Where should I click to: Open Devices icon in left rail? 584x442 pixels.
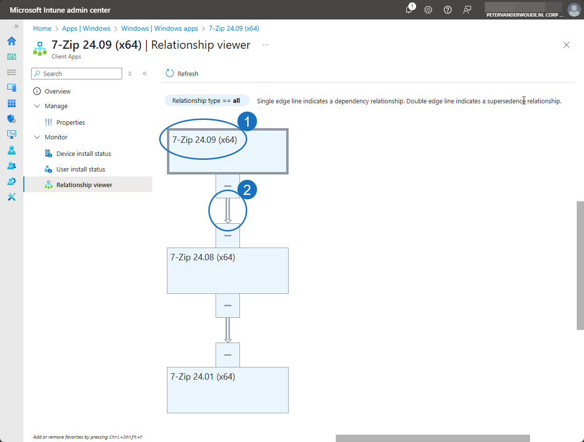12,88
